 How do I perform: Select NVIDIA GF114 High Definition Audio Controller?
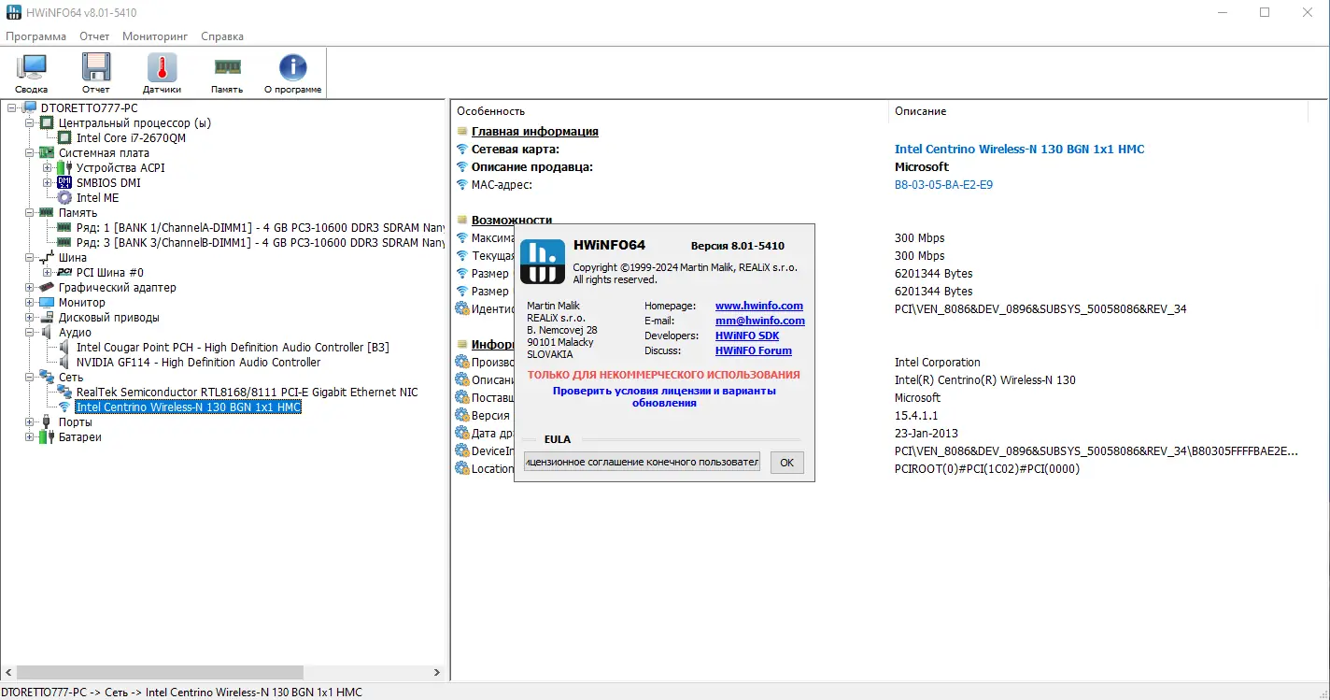tap(198, 362)
